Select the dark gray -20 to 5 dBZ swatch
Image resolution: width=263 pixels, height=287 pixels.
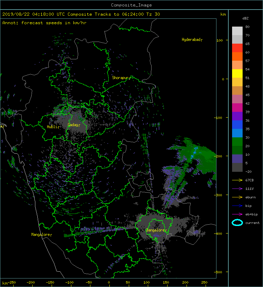tap(237, 167)
